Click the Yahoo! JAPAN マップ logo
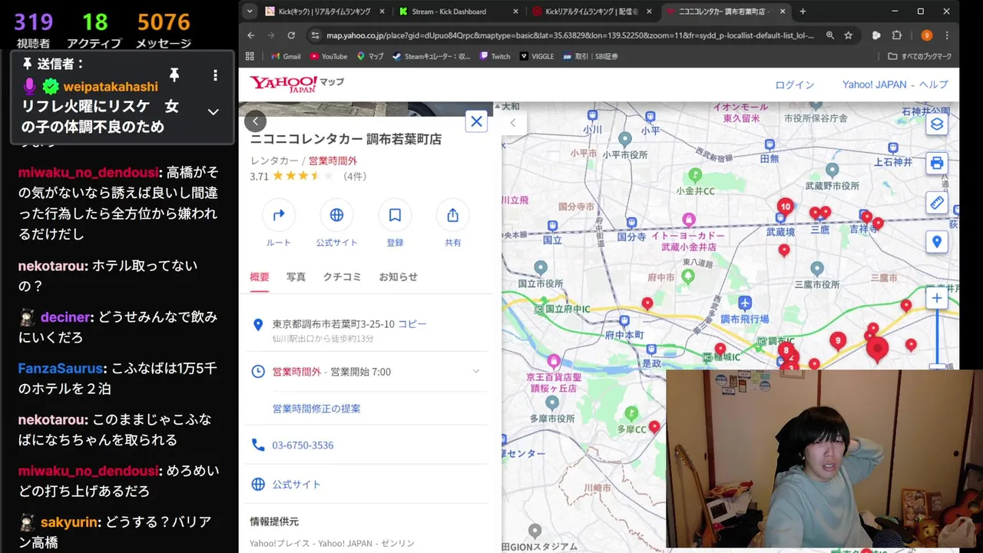 [x=296, y=84]
